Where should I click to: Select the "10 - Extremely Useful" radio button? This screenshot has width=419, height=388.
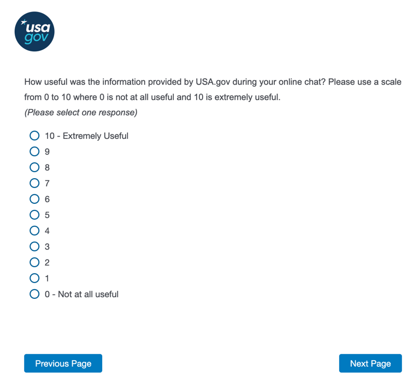[34, 136]
